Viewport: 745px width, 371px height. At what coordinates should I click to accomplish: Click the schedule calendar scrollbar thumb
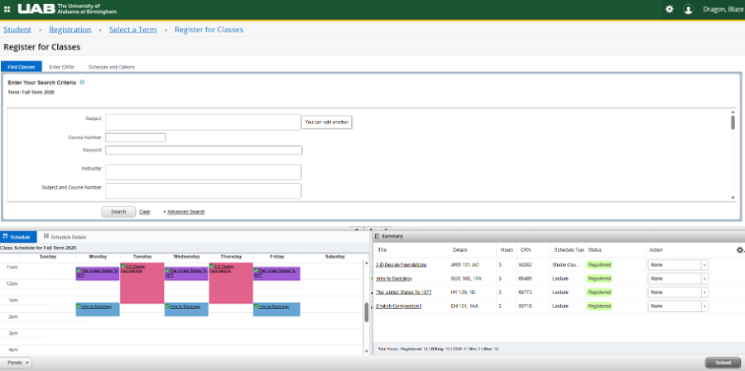click(x=367, y=312)
